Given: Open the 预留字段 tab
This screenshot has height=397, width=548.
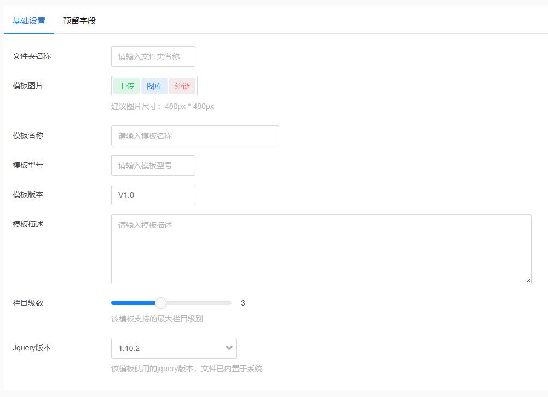Looking at the screenshot, I should point(79,21).
